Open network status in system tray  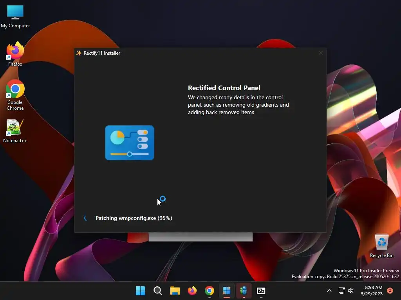click(341, 291)
